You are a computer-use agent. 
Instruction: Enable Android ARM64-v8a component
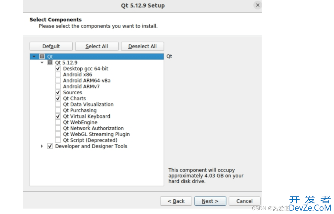[x=58, y=80]
